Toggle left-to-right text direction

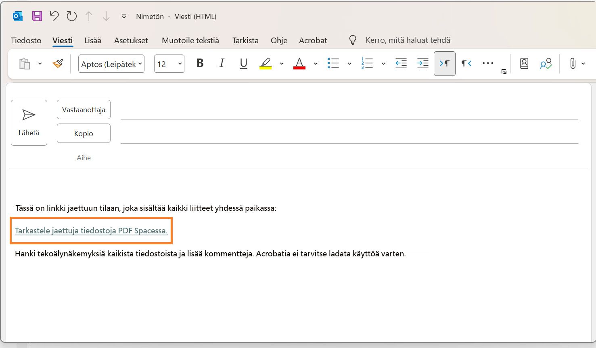click(x=445, y=63)
